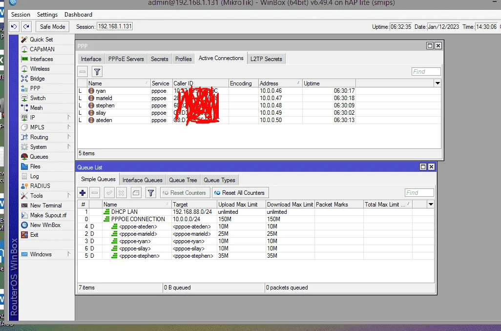This screenshot has width=501, height=331.
Task: Open the Session menu
Action: [x=21, y=15]
